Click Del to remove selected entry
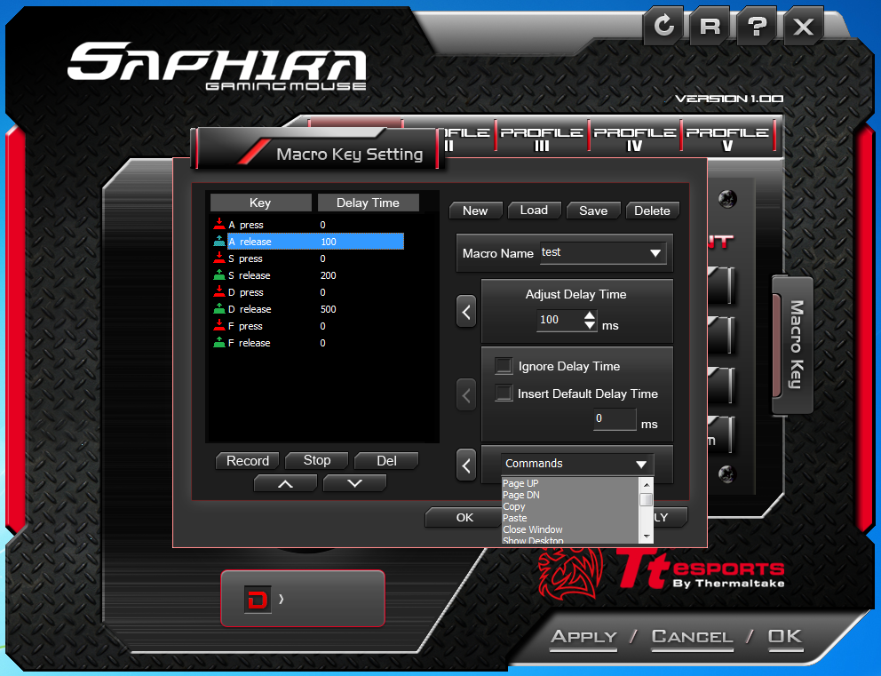881x676 pixels. 386,461
